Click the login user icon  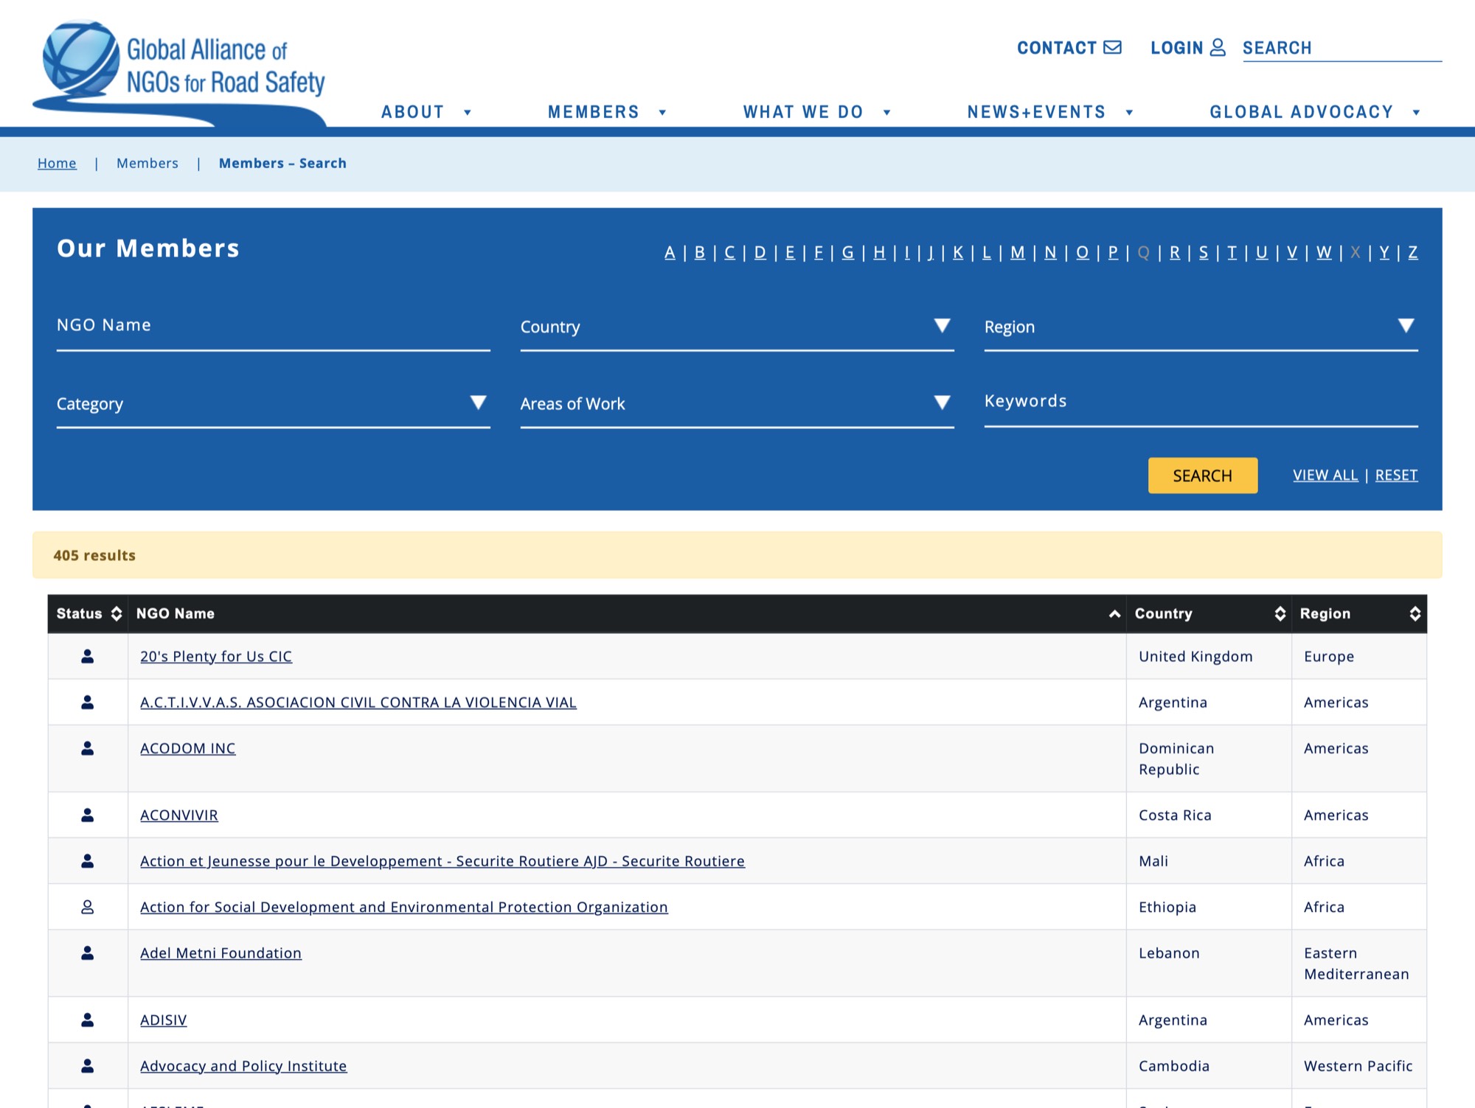pos(1218,47)
